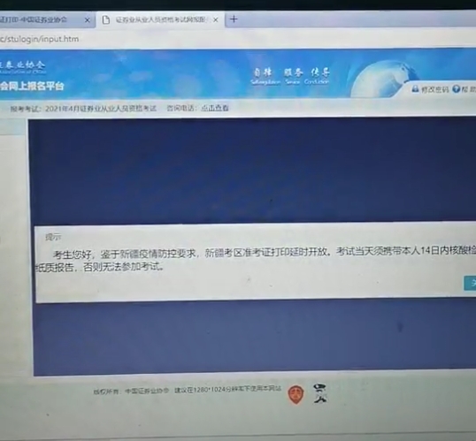Click the red police badge icon in footer

(296, 394)
